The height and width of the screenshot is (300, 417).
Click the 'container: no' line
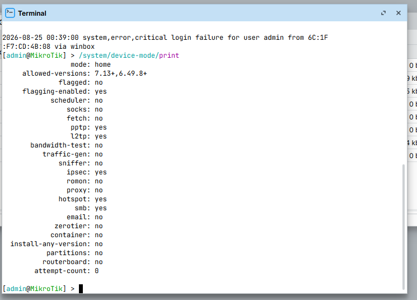click(x=77, y=235)
